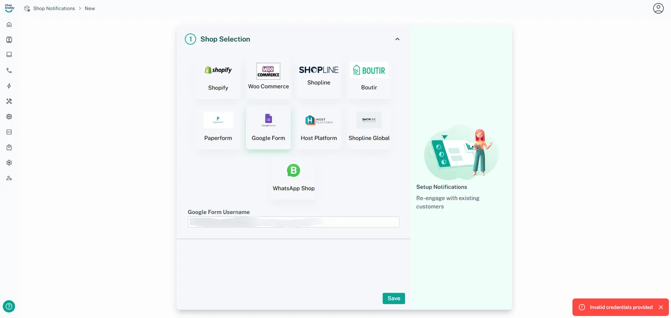Pick the Boutir shop card

click(x=369, y=78)
